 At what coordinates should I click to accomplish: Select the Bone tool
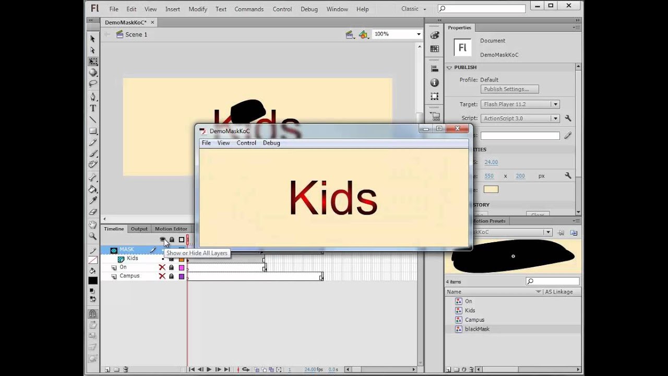[x=93, y=178]
